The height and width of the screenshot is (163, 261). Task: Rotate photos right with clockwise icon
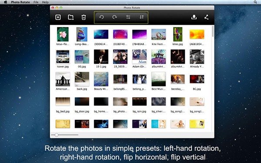click(114, 17)
